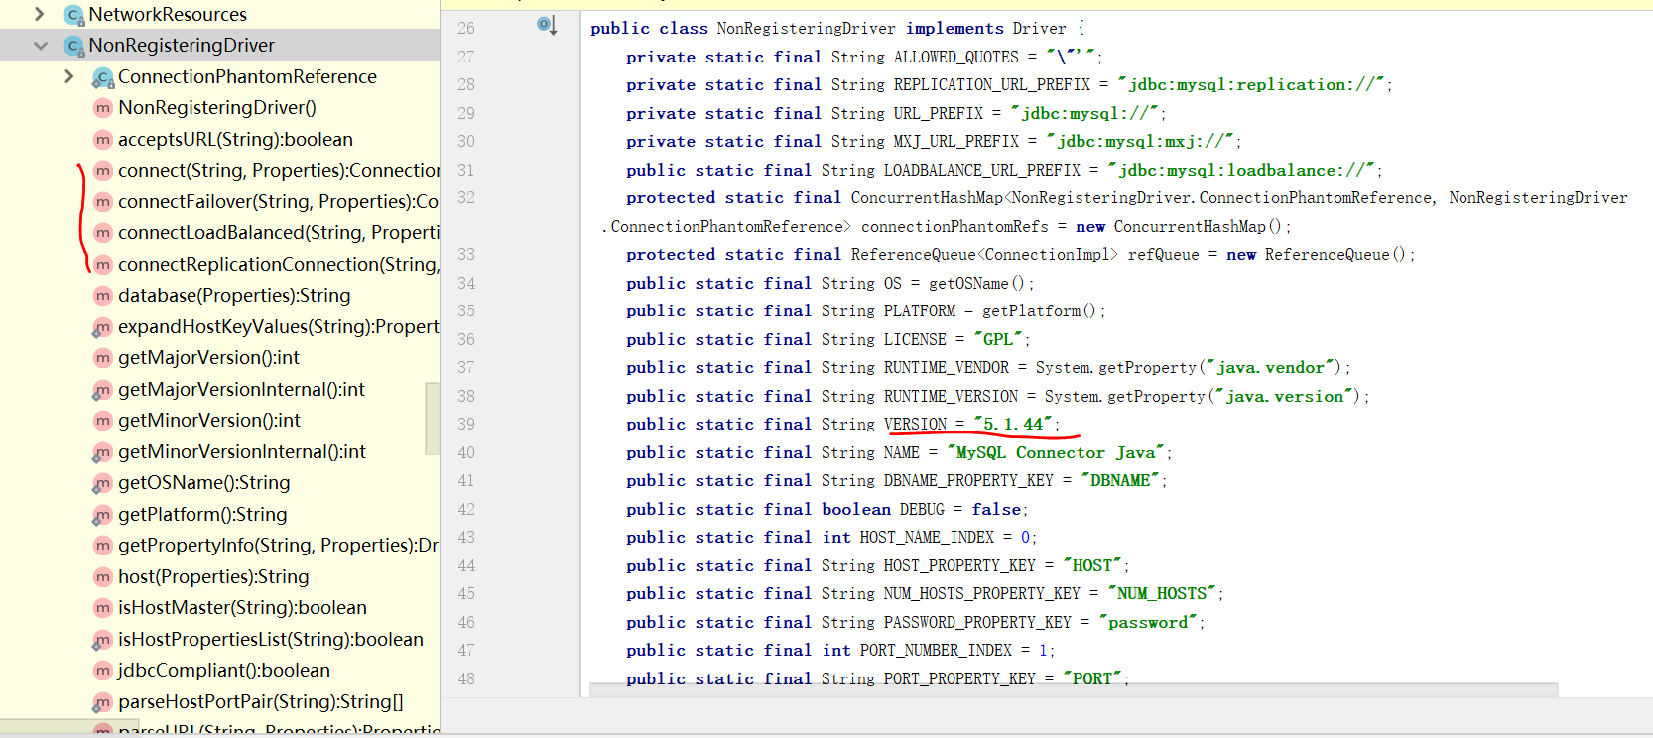This screenshot has height=738, width=1653.
Task: Click method icon beside getPropertyInfo
Action: click(x=102, y=546)
